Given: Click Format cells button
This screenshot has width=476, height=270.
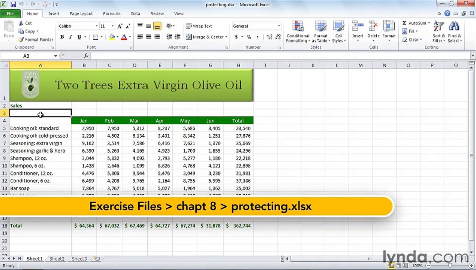Looking at the screenshot, I should click(389, 31).
